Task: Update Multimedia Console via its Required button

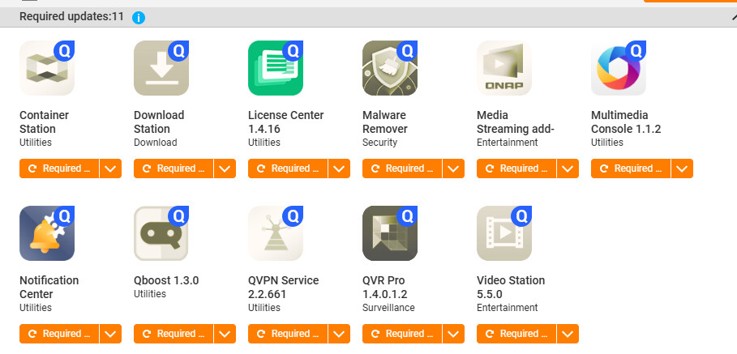Action: (x=631, y=168)
